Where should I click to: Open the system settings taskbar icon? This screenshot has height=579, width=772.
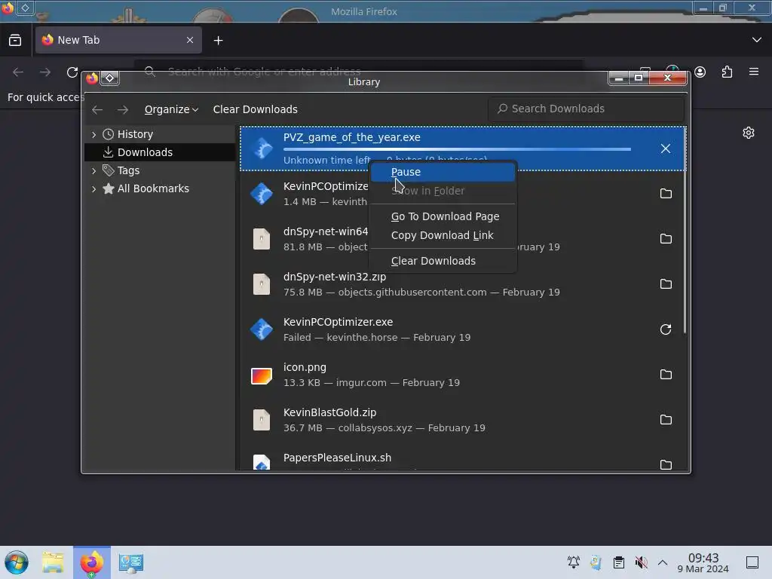(x=130, y=562)
